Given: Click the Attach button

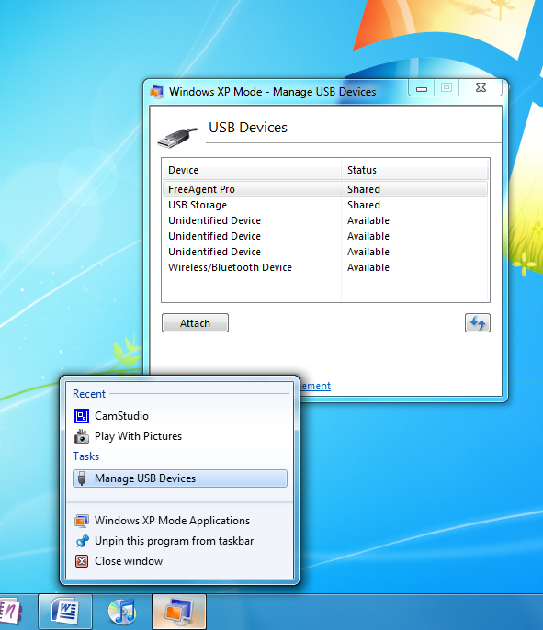Looking at the screenshot, I should coord(195,323).
